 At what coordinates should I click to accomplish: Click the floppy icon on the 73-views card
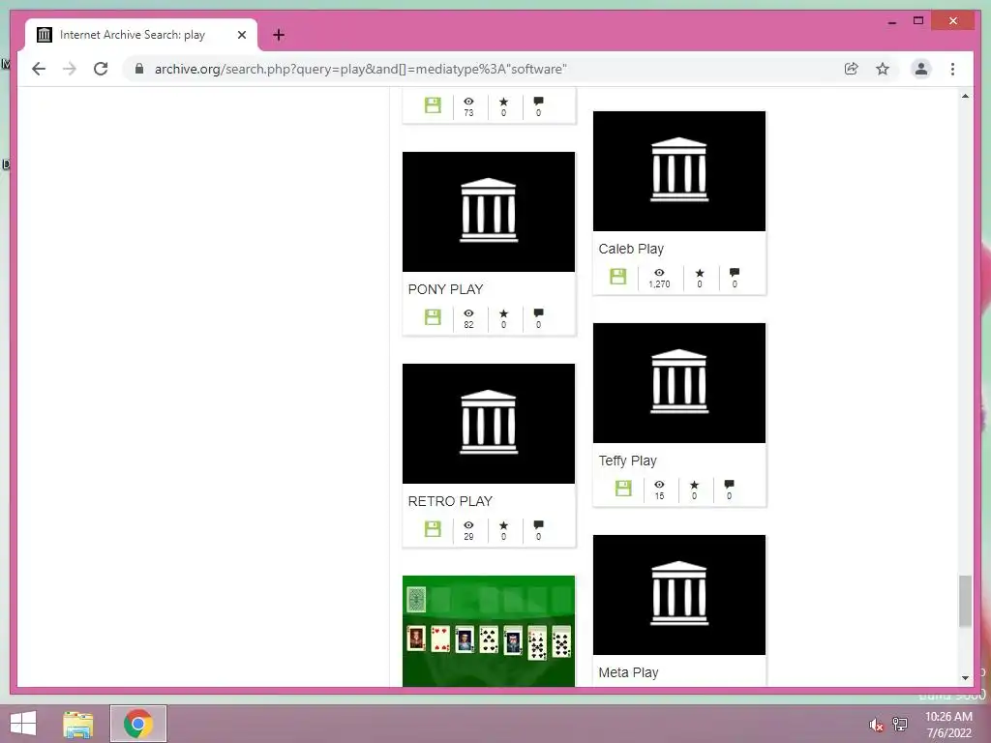[433, 104]
